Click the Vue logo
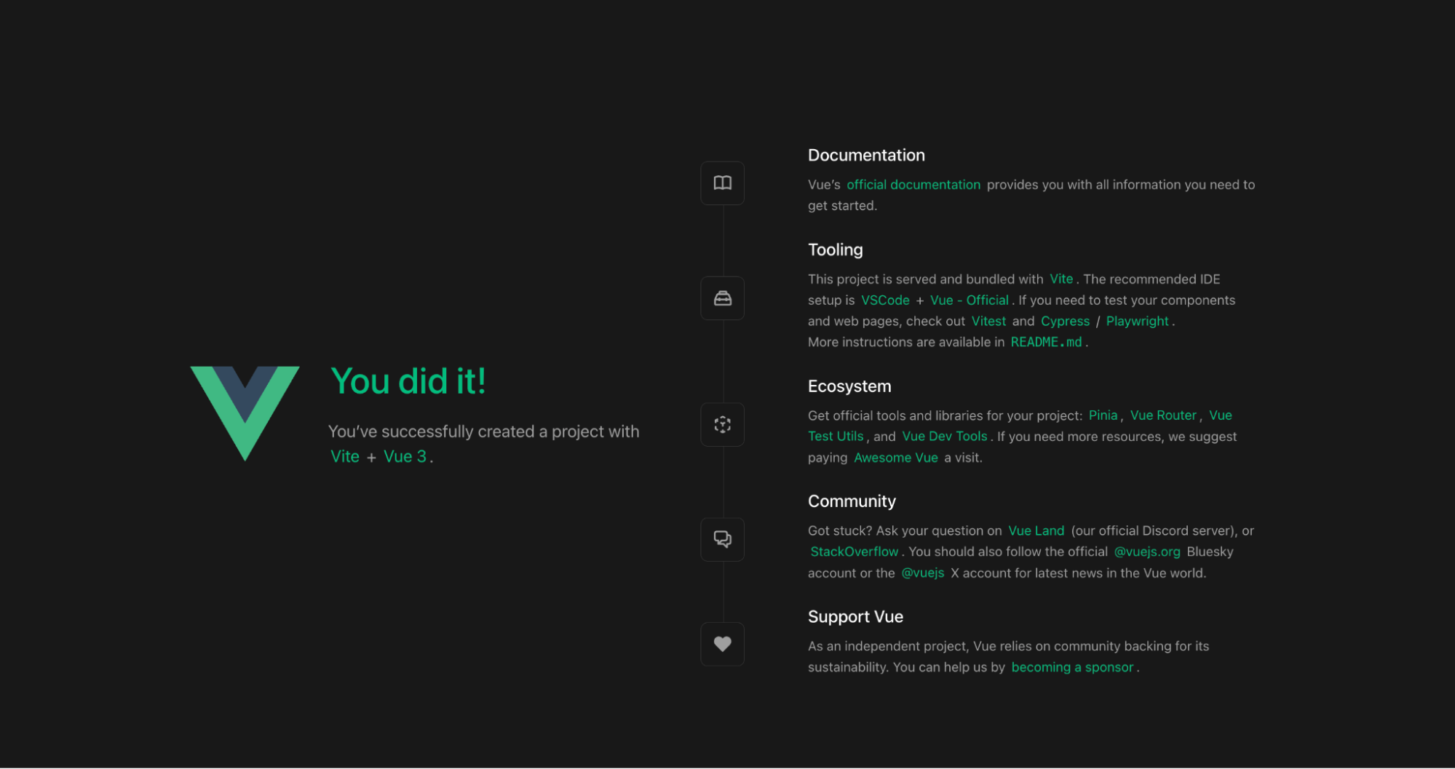Viewport: 1455px width, 769px height. tap(245, 413)
